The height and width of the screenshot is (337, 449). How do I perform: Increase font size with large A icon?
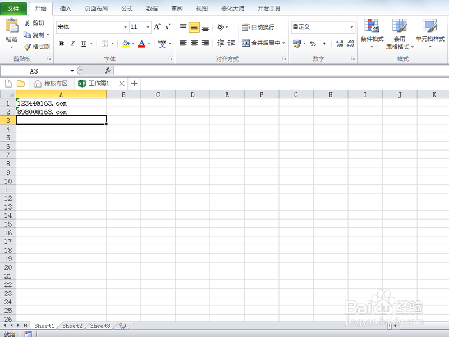click(x=157, y=27)
